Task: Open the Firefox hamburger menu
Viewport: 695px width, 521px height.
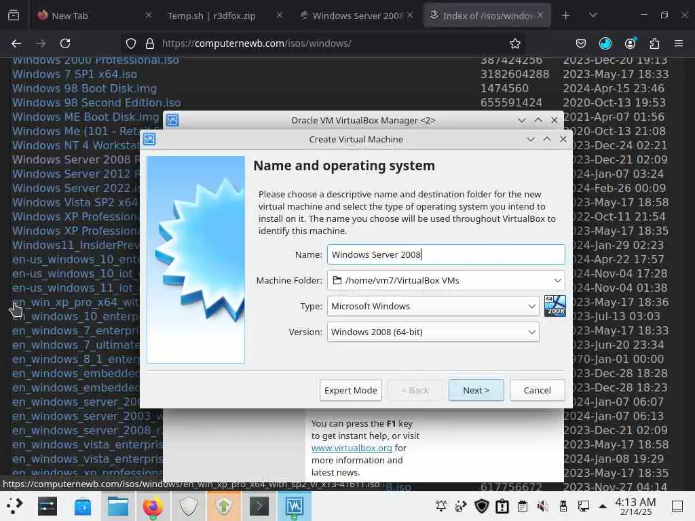Action: [x=679, y=43]
